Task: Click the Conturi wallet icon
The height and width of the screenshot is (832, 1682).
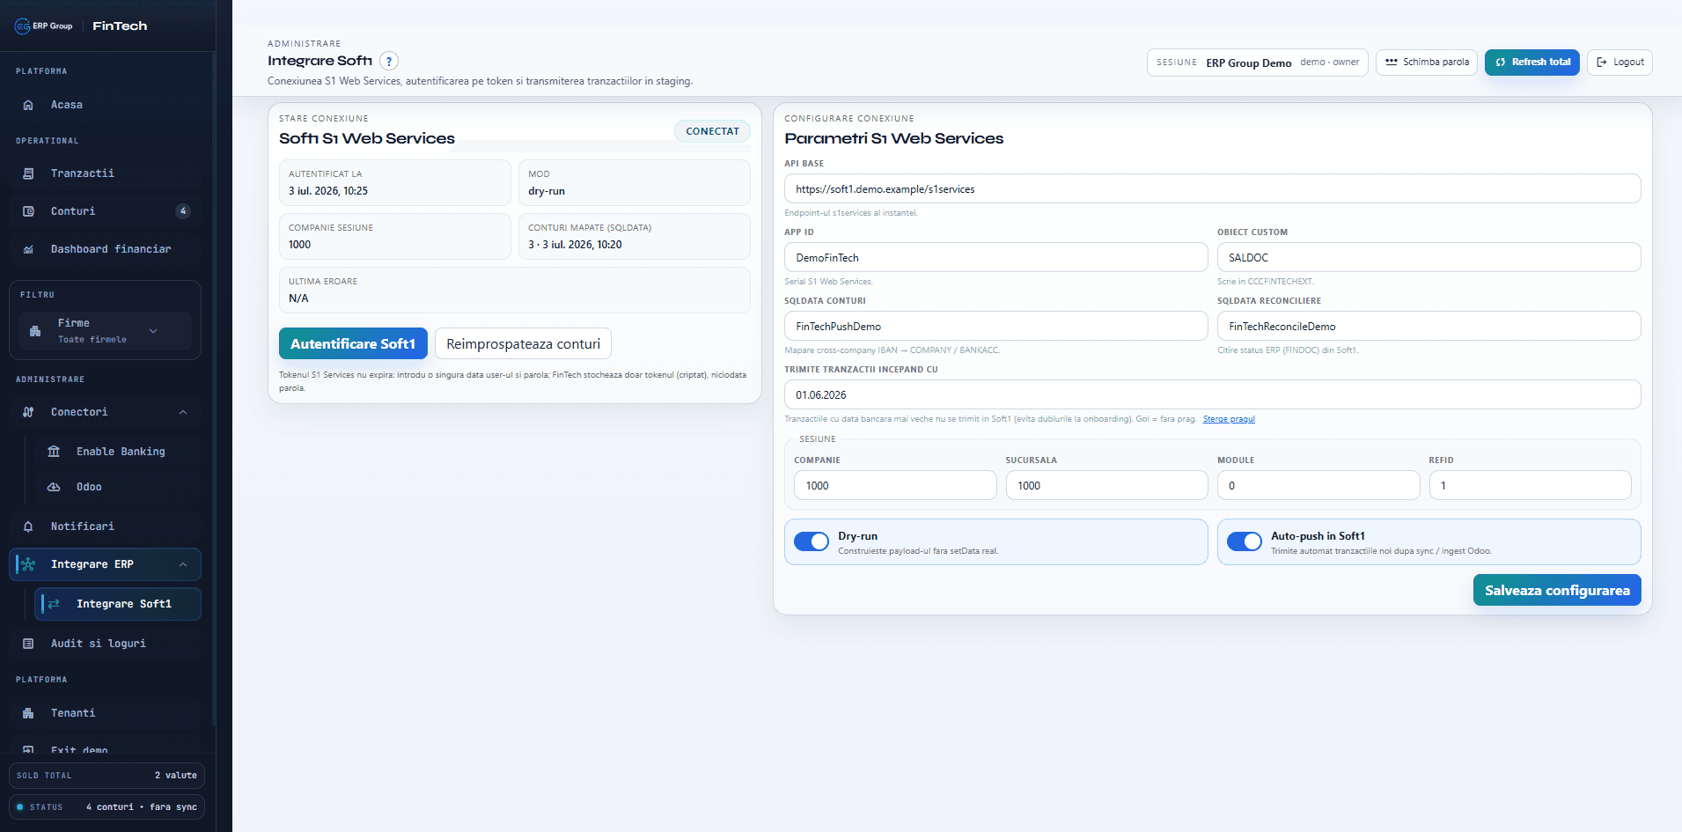Action: pos(28,211)
